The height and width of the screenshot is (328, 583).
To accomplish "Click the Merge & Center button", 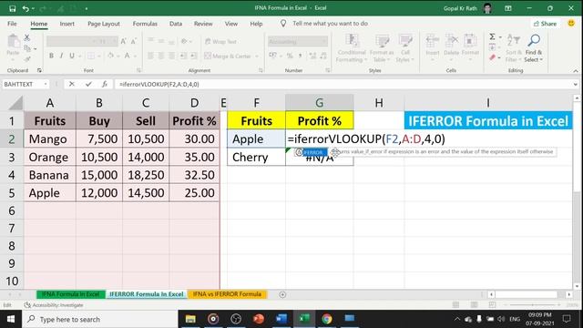I will pos(228,56).
